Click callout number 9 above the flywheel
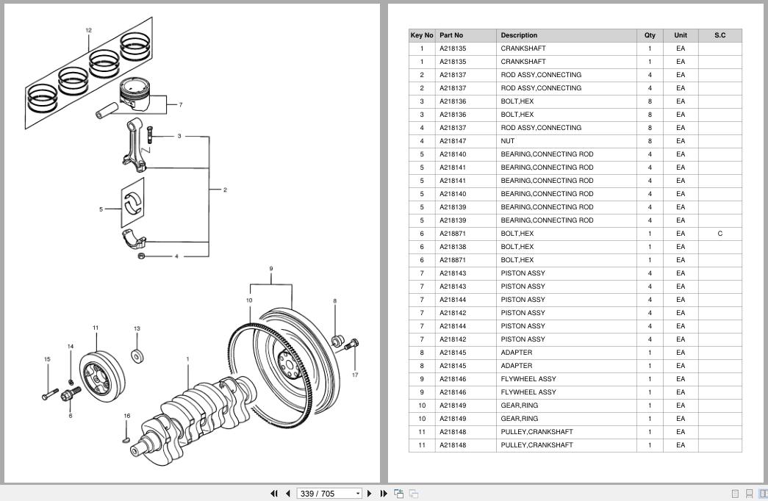 pyautogui.click(x=271, y=269)
